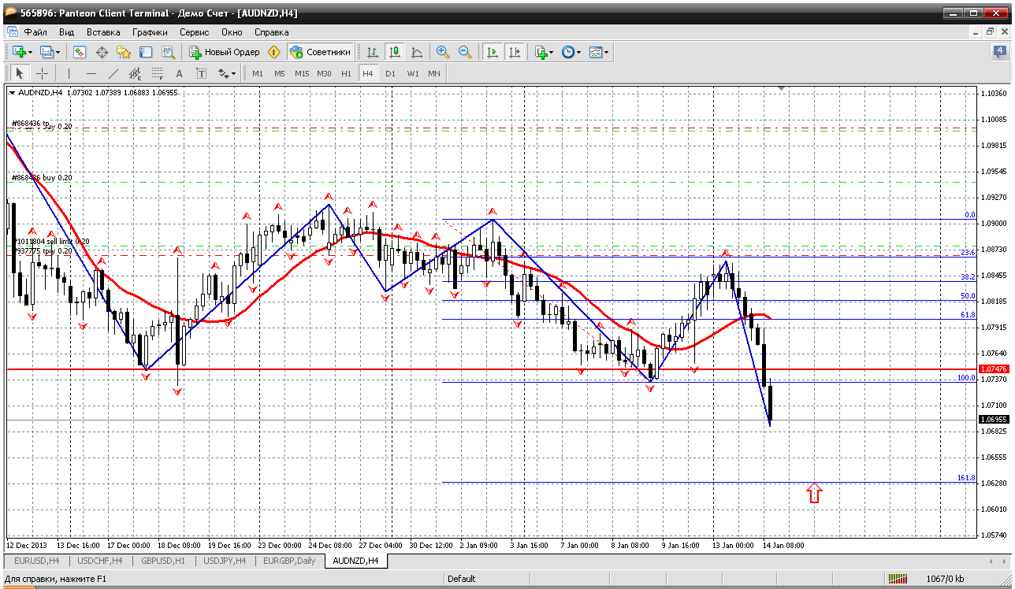
Task: Pick the text label tool
Action: 179,73
